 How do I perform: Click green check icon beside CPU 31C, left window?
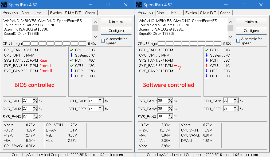tap(72, 50)
